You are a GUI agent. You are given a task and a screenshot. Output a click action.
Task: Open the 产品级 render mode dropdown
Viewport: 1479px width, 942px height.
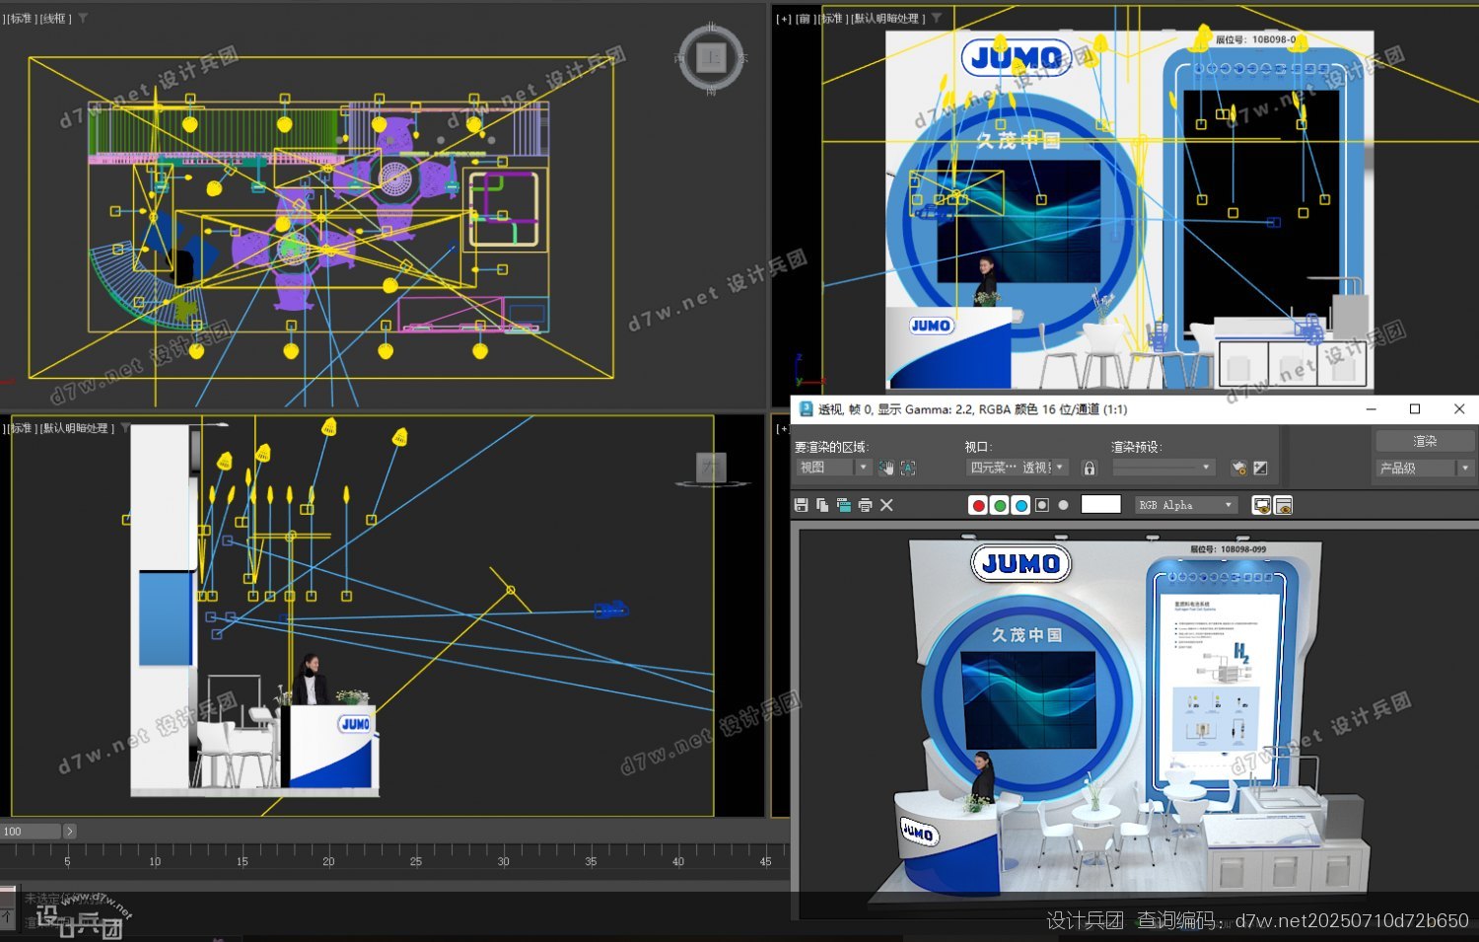click(1425, 468)
